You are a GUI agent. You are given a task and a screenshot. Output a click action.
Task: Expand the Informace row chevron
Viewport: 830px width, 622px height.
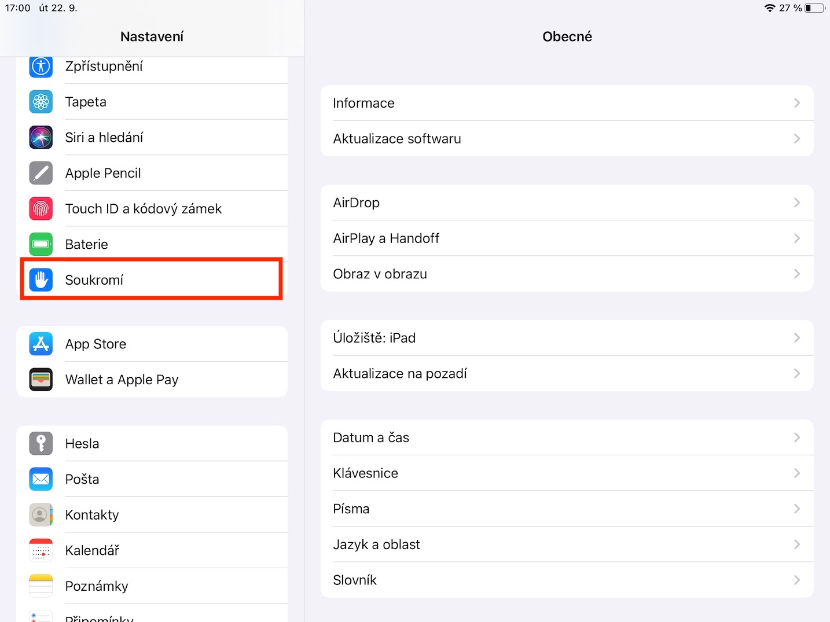tap(797, 103)
